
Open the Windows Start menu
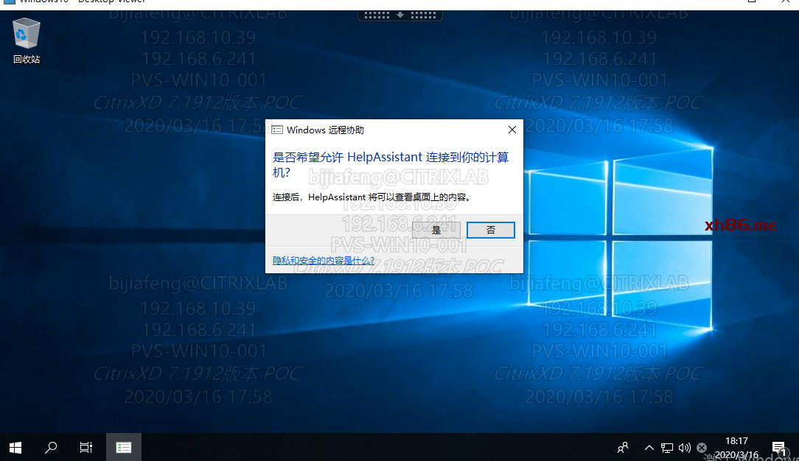pyautogui.click(x=15, y=447)
